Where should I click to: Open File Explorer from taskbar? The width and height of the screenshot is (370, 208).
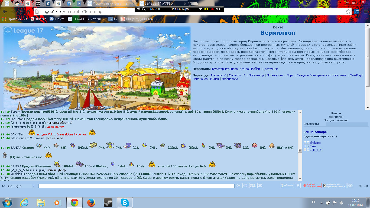coord(41,203)
